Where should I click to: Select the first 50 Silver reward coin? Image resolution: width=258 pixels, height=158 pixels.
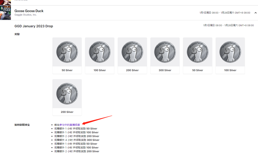click(x=67, y=52)
